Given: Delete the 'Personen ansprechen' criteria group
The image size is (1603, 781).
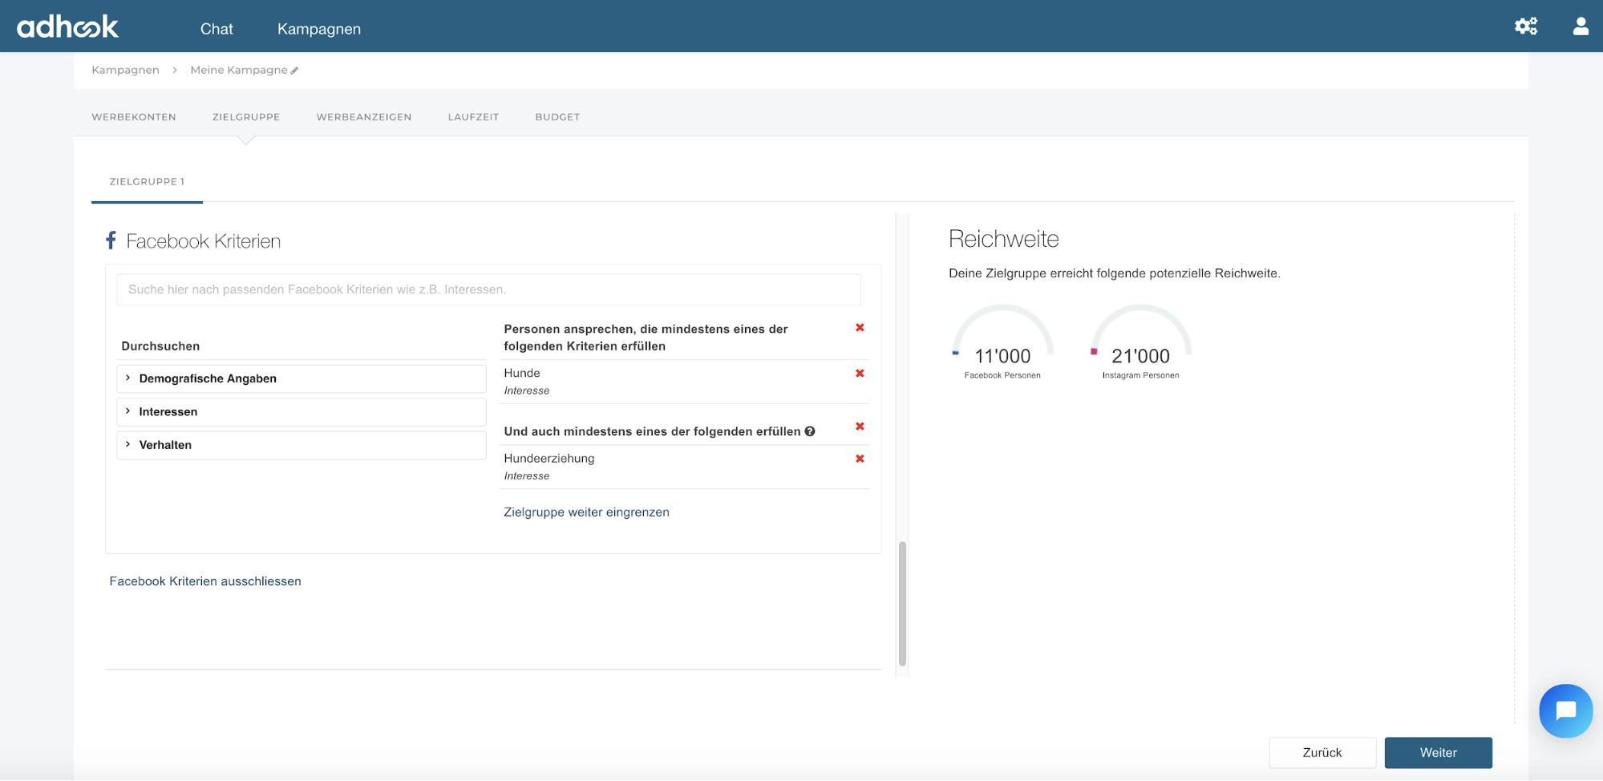Looking at the screenshot, I should tap(860, 327).
